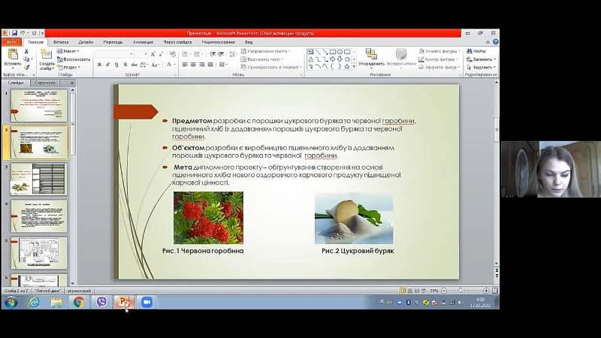The image size is (601, 338).
Task: Click the Clear Formatting icon
Action: click(173, 54)
